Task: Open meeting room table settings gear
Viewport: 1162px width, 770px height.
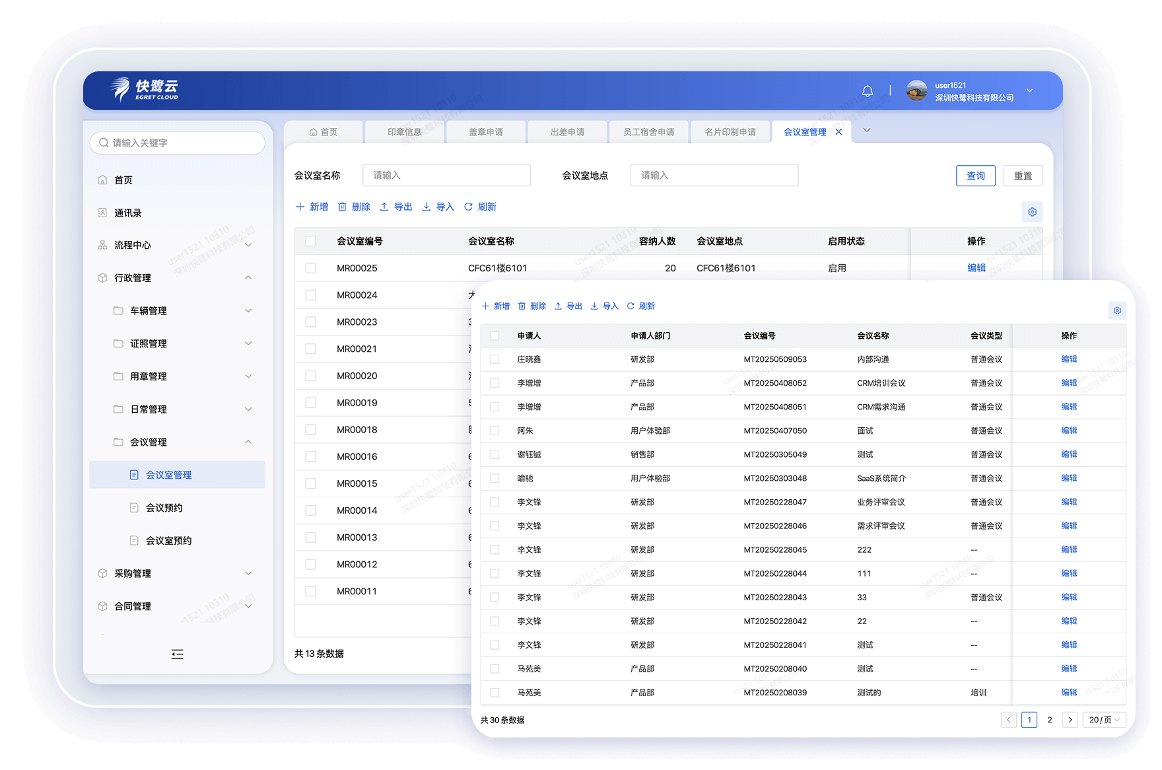Action: (x=1032, y=212)
